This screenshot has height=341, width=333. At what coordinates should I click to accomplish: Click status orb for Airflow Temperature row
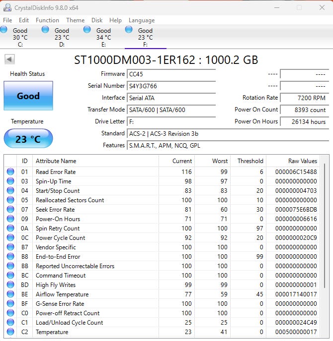pos(10,294)
